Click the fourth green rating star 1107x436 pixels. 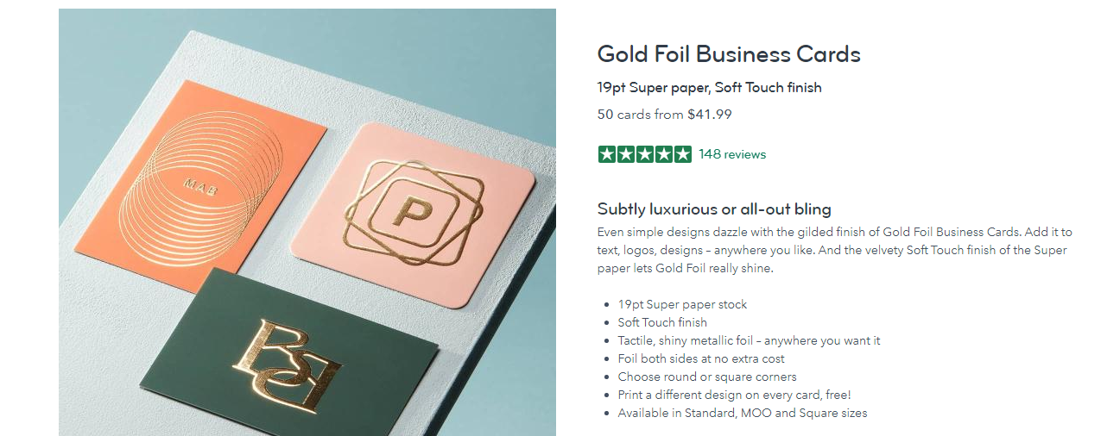click(x=664, y=155)
